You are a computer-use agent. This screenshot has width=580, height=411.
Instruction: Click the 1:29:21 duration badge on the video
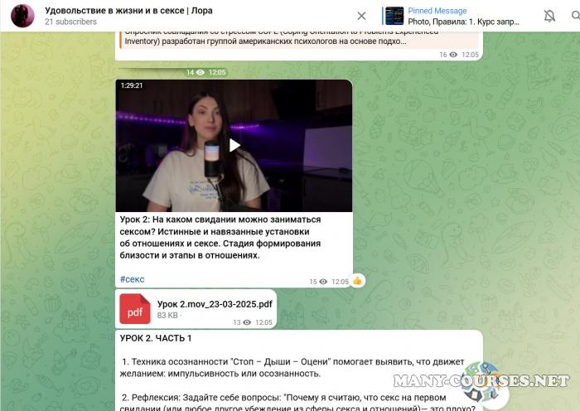132,85
